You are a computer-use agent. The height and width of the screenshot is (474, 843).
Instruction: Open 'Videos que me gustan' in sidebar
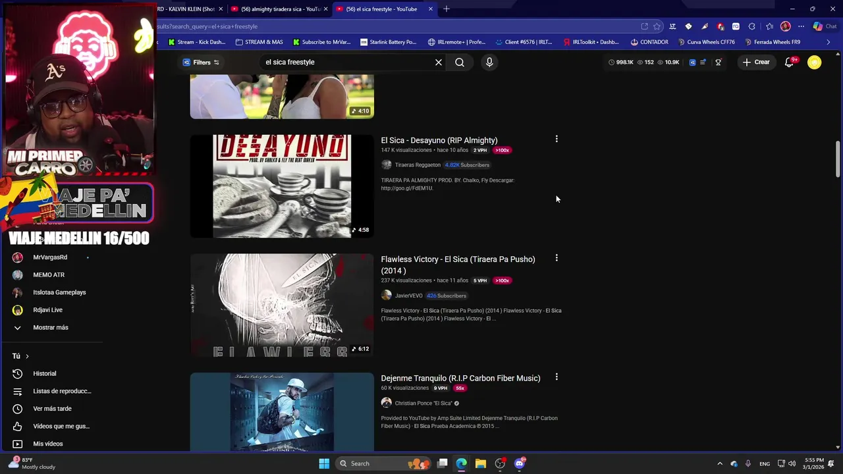point(61,426)
